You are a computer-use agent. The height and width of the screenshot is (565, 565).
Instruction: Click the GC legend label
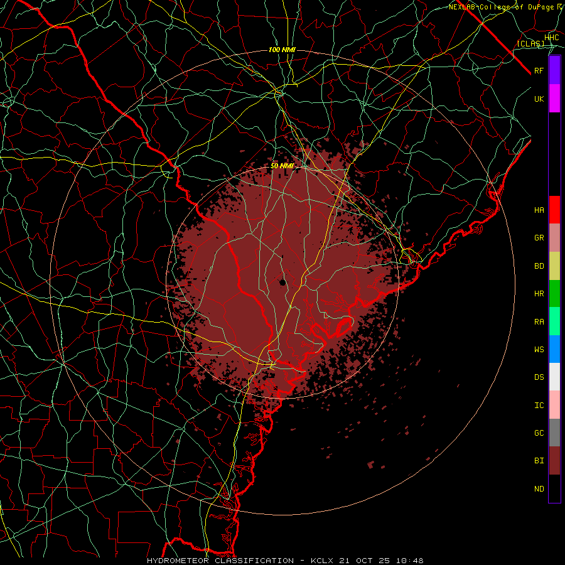click(539, 433)
